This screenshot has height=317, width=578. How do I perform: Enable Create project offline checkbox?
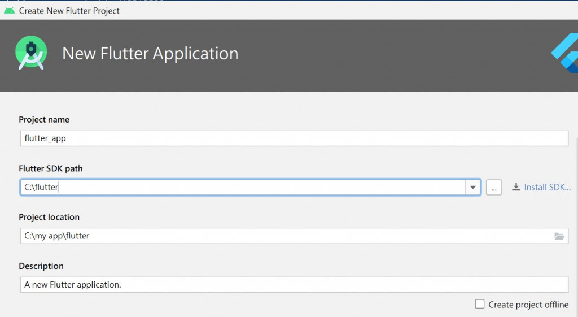[x=480, y=304]
